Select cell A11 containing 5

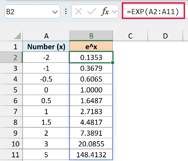click(x=46, y=154)
